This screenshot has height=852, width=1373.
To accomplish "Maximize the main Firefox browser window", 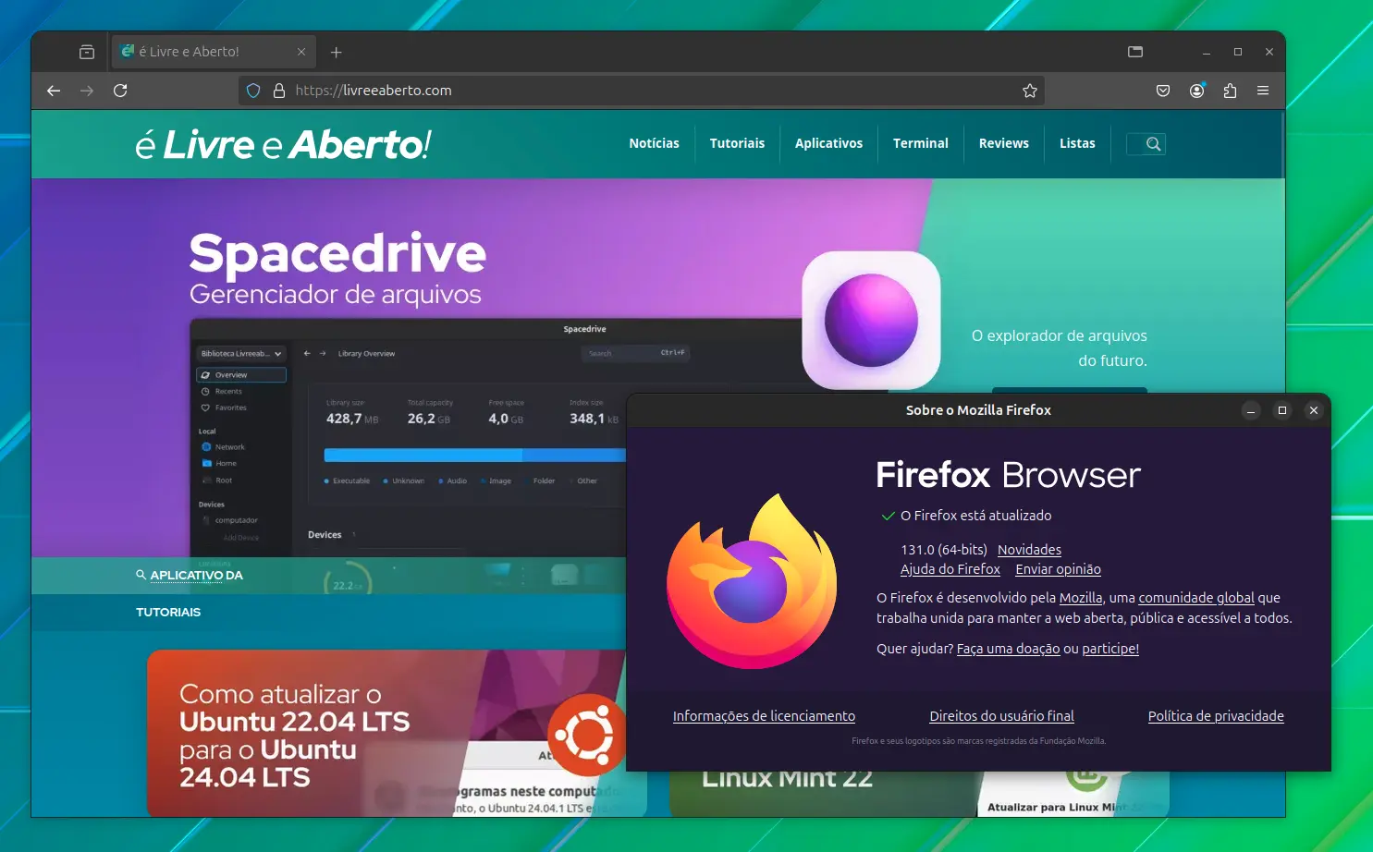I will click(x=1238, y=52).
